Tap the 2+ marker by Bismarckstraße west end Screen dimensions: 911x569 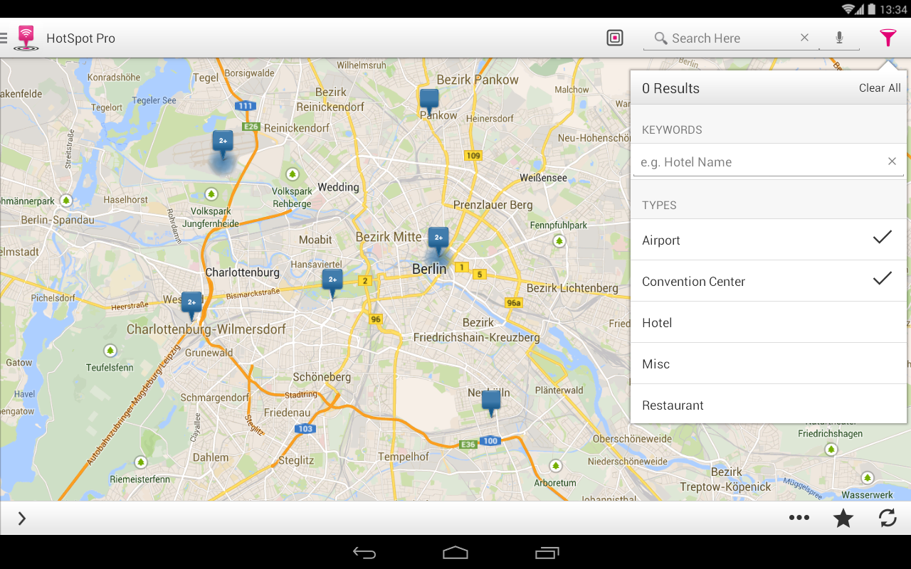click(191, 306)
